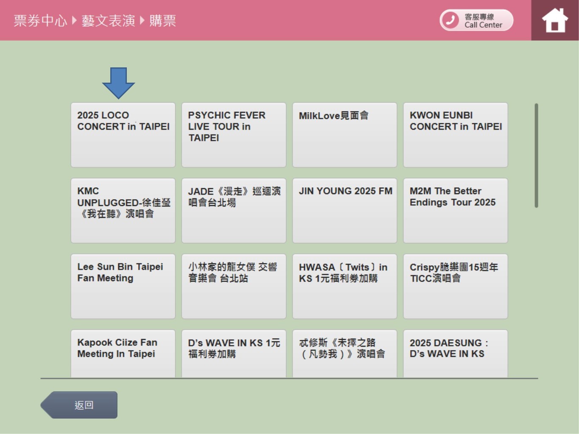Open 2025 DAESUNG : D's WAVE IN KS
579x434 pixels.
tap(455, 353)
